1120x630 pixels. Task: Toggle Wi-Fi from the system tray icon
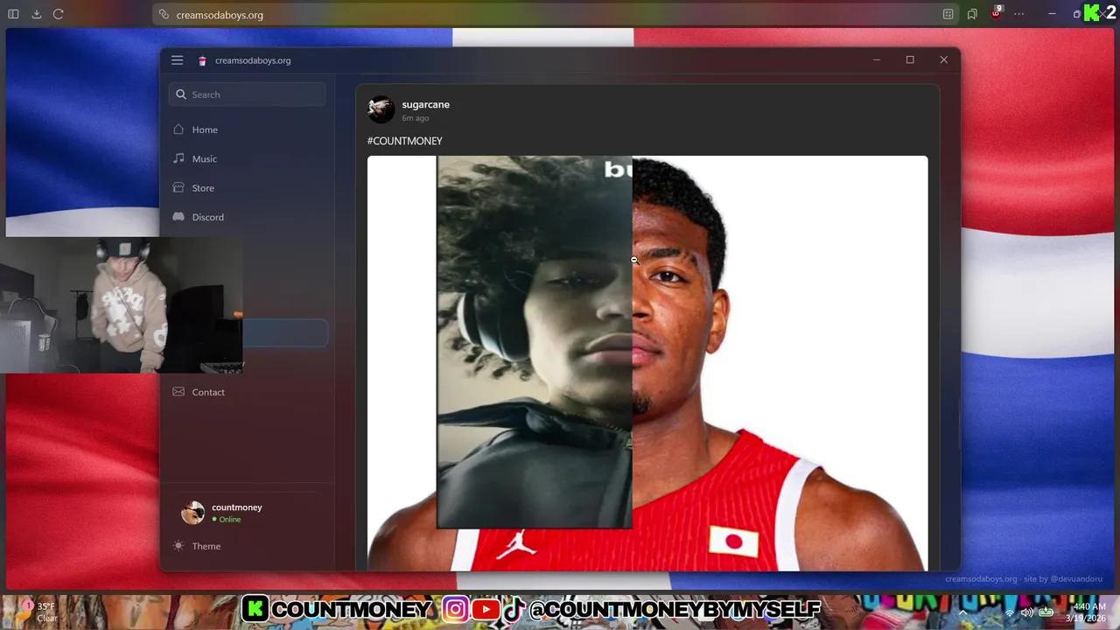point(1010,612)
